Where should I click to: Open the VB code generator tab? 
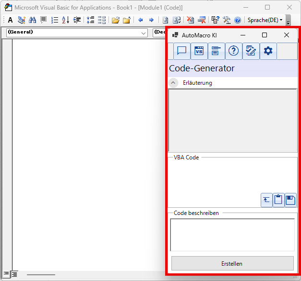199,51
